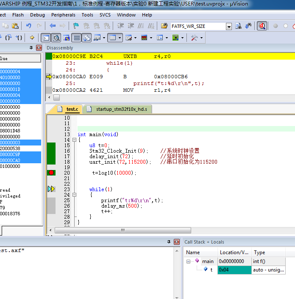Toggle the Disassembly window button

click(56, 38)
